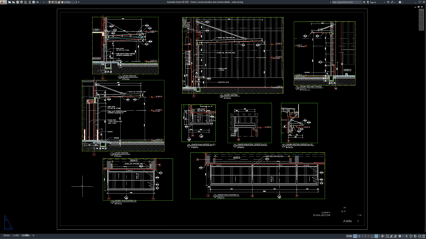Open the Autodesk App Store cart icon
This screenshot has width=426, height=239.
coord(388,2)
